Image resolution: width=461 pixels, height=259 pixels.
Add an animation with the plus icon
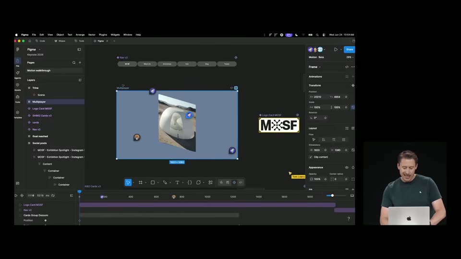(x=353, y=77)
